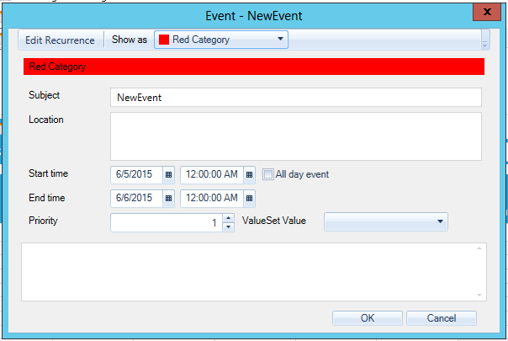Decrease the Priority value with down arrow

(228, 226)
